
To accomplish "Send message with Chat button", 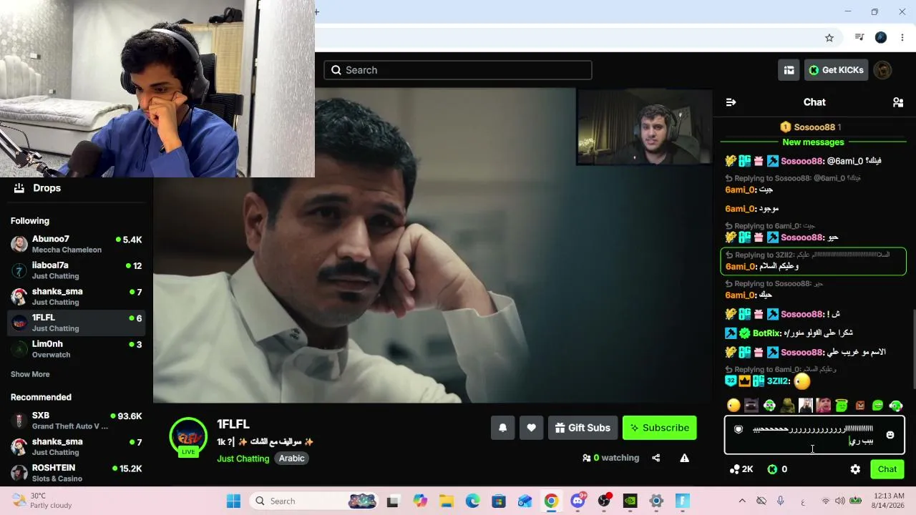I will [x=887, y=469].
